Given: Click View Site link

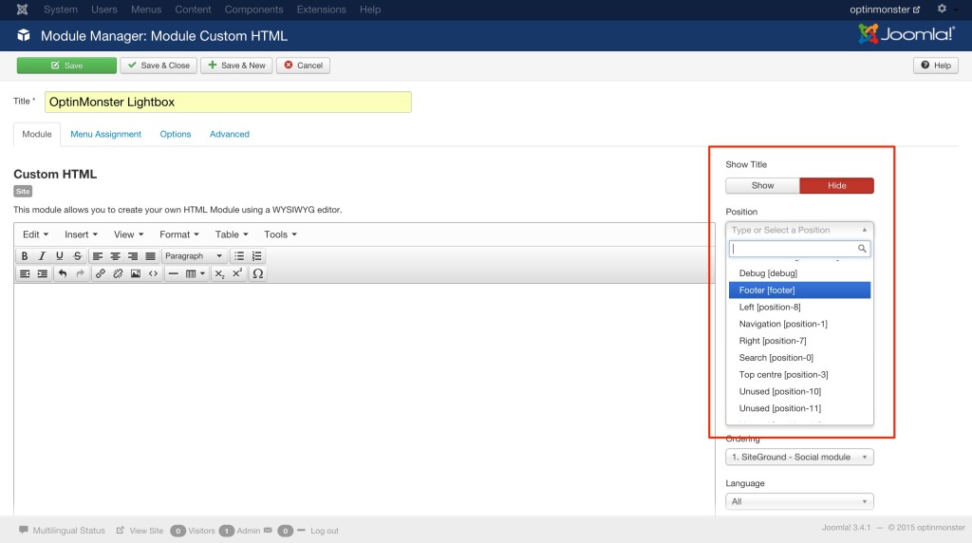Looking at the screenshot, I should point(140,531).
